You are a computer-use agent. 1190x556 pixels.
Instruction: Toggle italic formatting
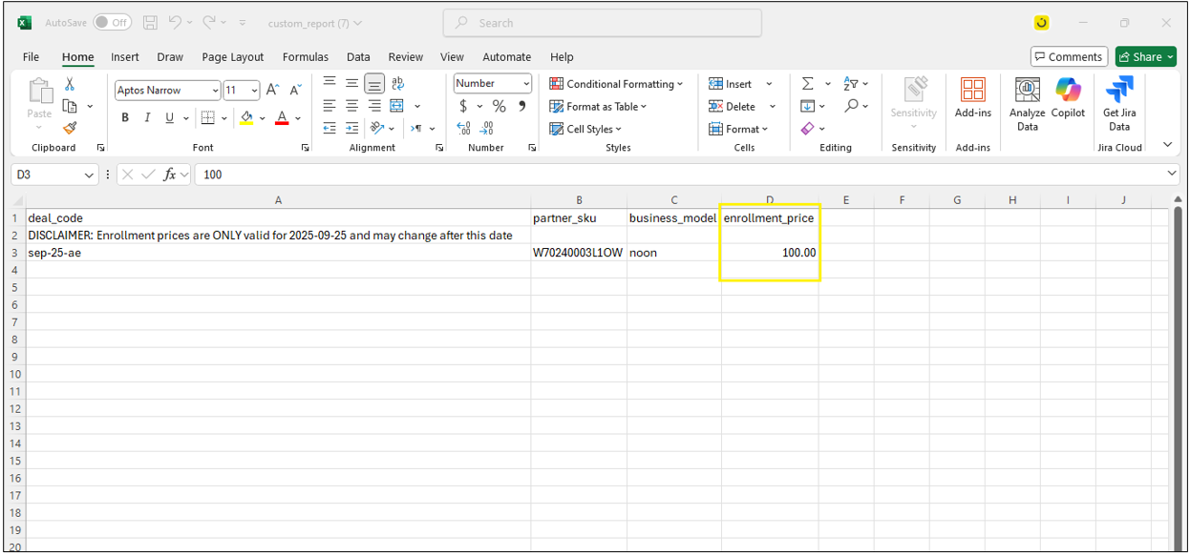click(x=147, y=118)
